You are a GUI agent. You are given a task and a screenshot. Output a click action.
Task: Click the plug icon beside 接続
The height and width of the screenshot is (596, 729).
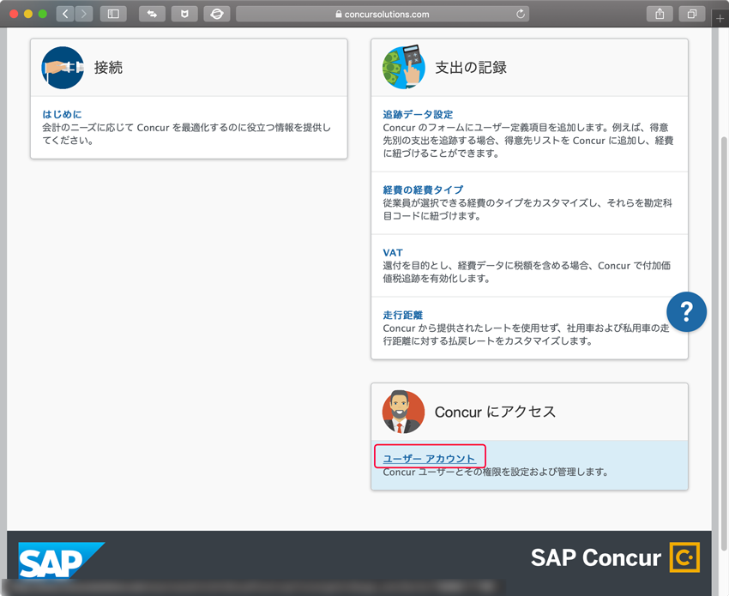63,68
